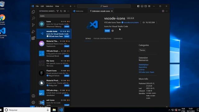Open the Repository resource link
This screenshot has height=112, width=199.
tap(143, 67)
